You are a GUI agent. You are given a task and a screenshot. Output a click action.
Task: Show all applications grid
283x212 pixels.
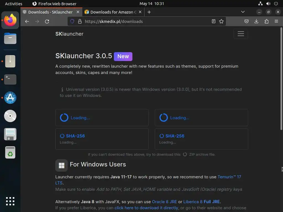coord(10,201)
